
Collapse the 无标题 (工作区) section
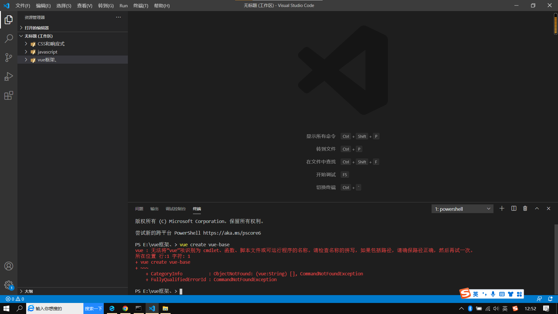(73, 36)
